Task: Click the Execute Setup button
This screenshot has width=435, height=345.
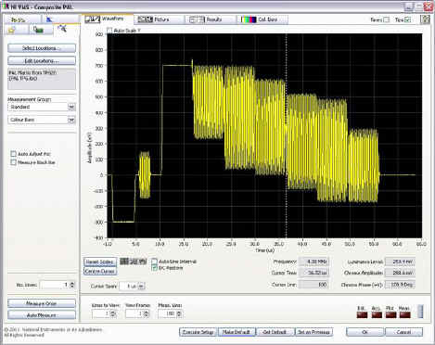Action: (x=198, y=332)
